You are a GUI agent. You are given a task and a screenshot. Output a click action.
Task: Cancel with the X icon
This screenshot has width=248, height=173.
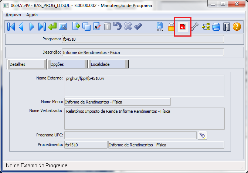click(x=128, y=26)
